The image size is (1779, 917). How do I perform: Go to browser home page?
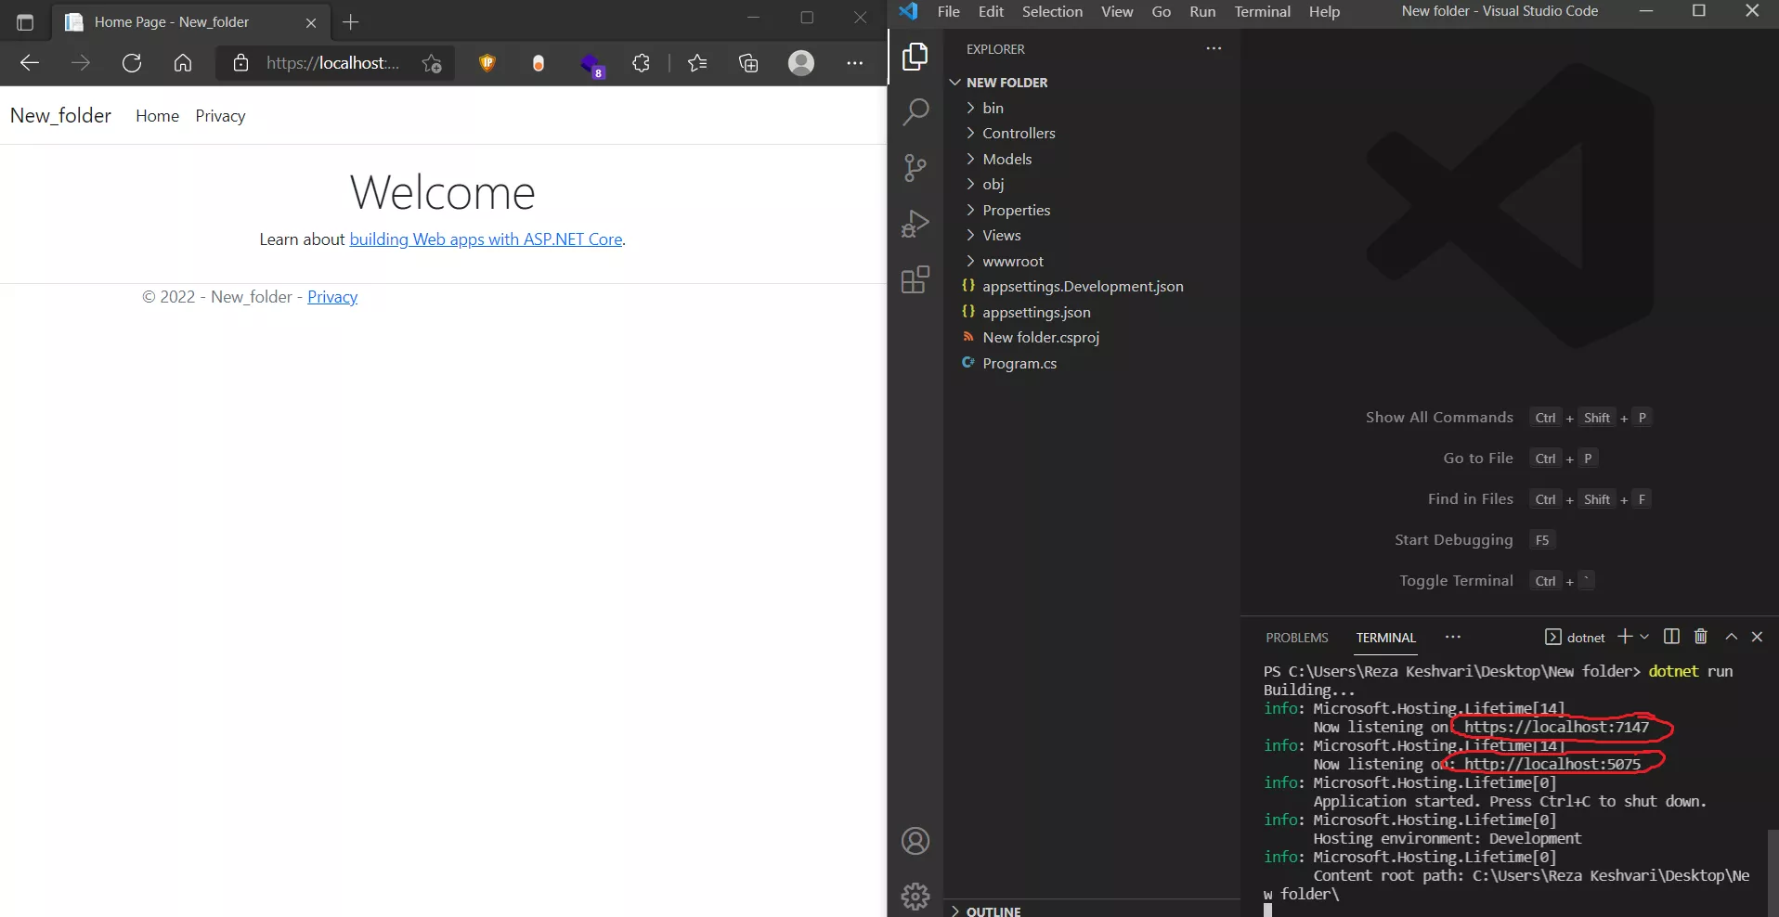pos(183,63)
